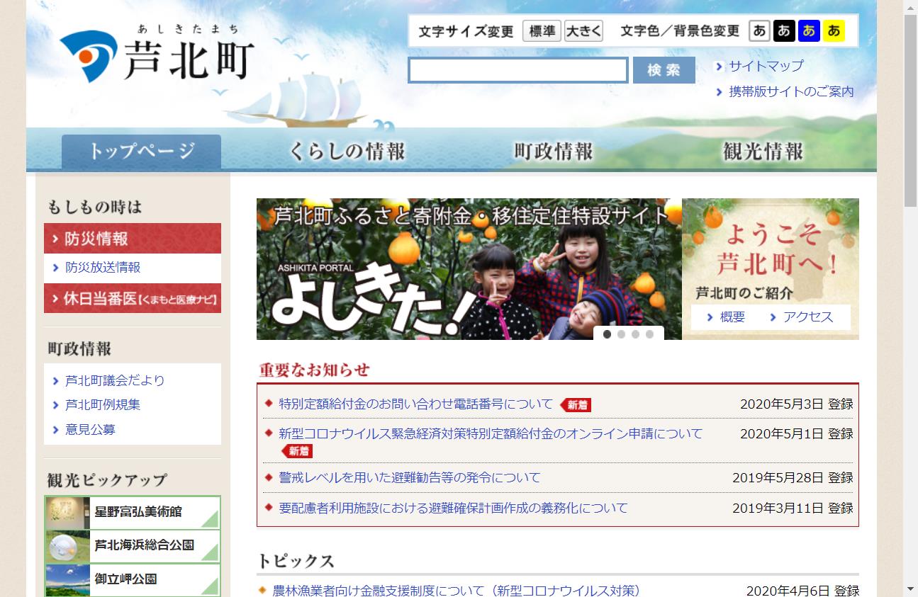Screen dimensions: 918x597
Task: Click scrollbar down arrow
Action: point(910,589)
